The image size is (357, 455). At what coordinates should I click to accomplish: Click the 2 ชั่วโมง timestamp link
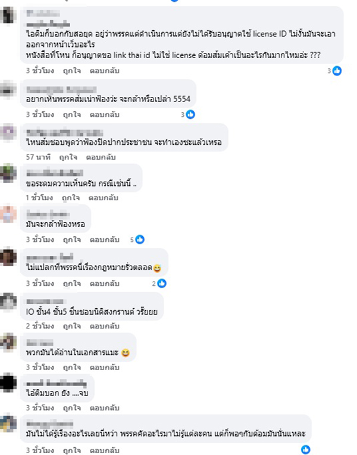40,326
